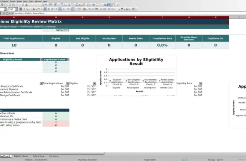
Task: Open the Styles menu
Action: point(13,1)
